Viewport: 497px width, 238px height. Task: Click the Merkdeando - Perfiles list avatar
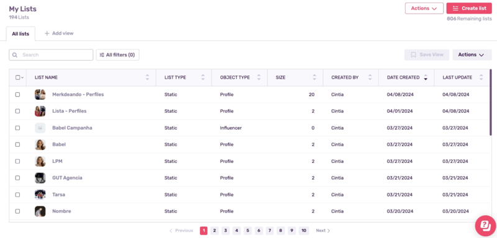click(x=40, y=94)
